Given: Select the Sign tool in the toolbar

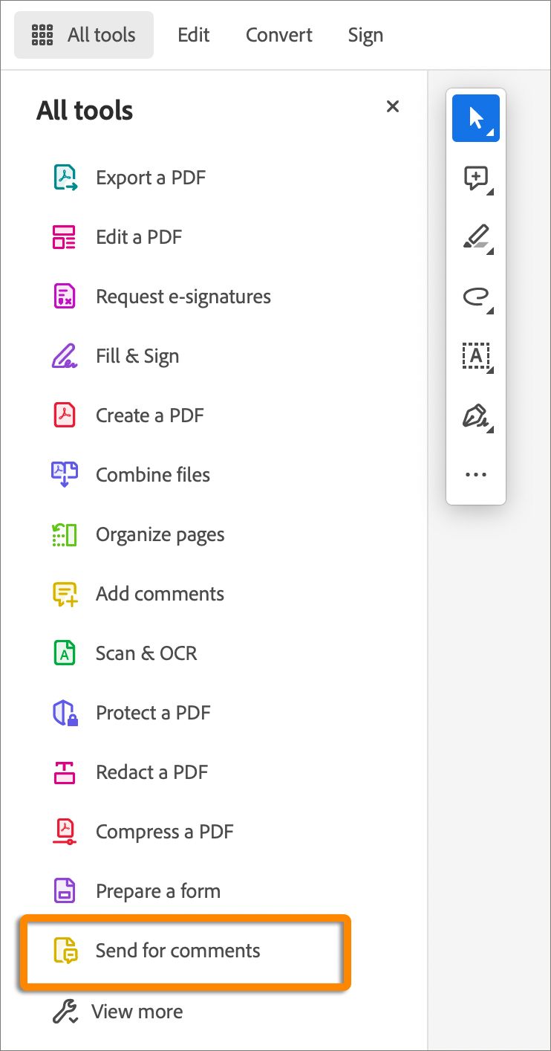Looking at the screenshot, I should pos(475,415).
